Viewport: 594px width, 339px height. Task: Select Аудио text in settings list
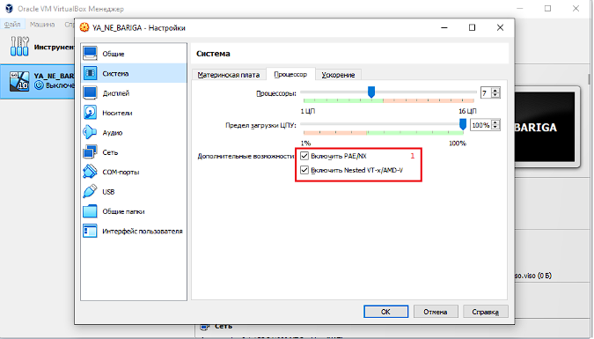[112, 133]
